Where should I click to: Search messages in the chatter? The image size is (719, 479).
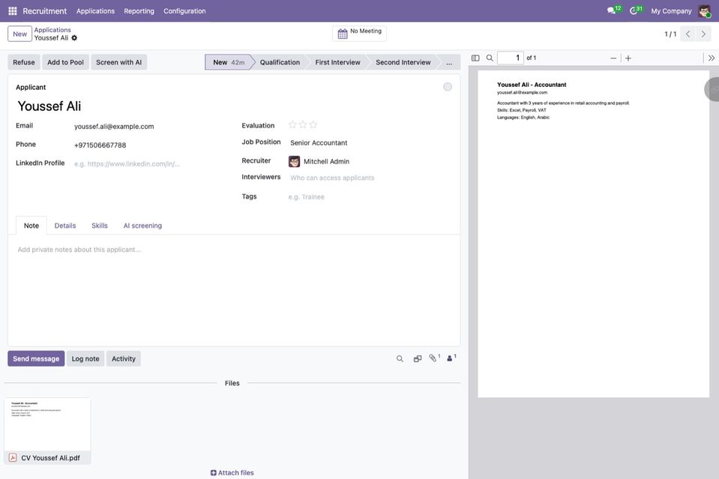[x=400, y=359]
